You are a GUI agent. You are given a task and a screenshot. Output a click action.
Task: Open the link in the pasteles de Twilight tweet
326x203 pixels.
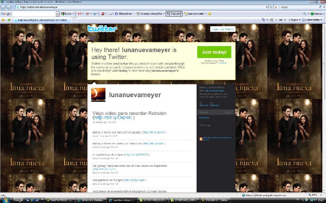(135, 180)
